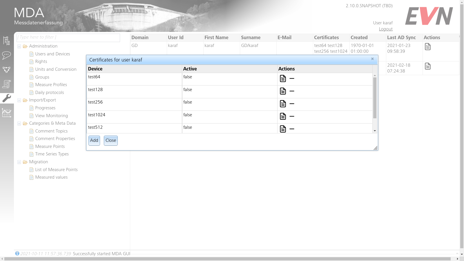Remove certificate for test512 using minus icon
Image resolution: width=464 pixels, height=261 pixels.
tap(292, 129)
